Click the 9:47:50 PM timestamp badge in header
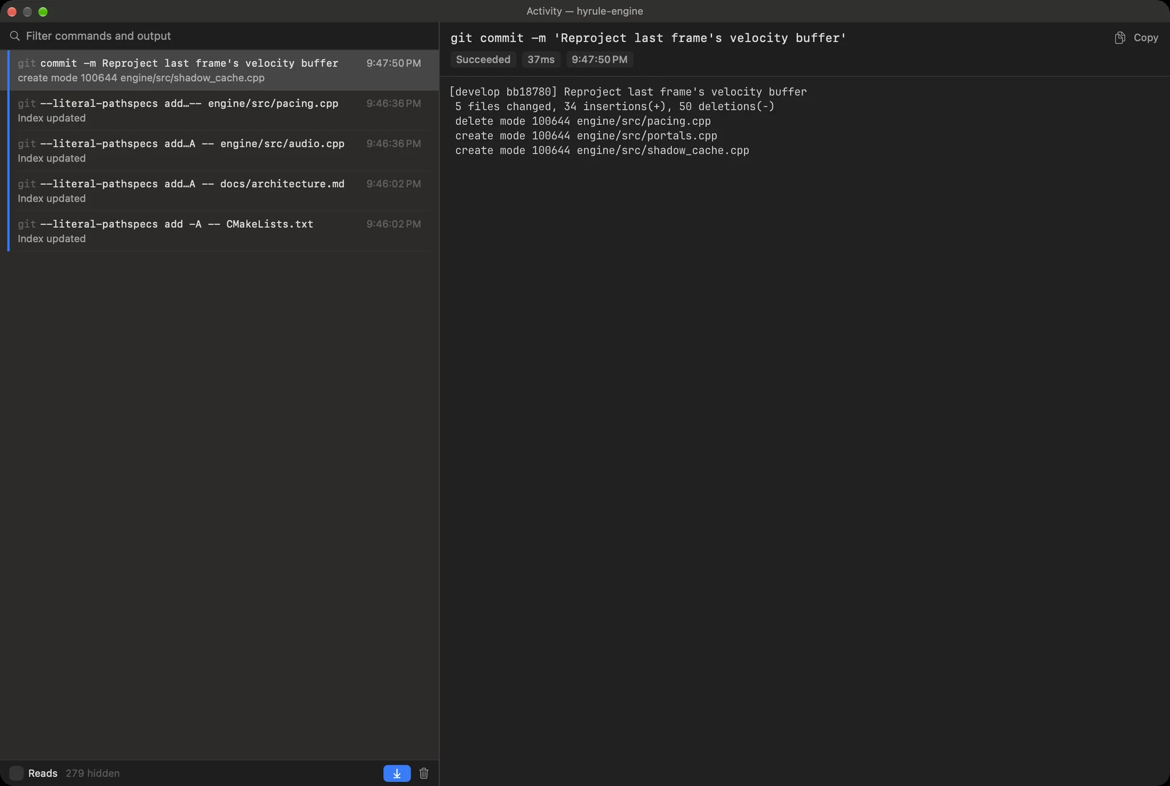Image resolution: width=1170 pixels, height=786 pixels. (599, 59)
